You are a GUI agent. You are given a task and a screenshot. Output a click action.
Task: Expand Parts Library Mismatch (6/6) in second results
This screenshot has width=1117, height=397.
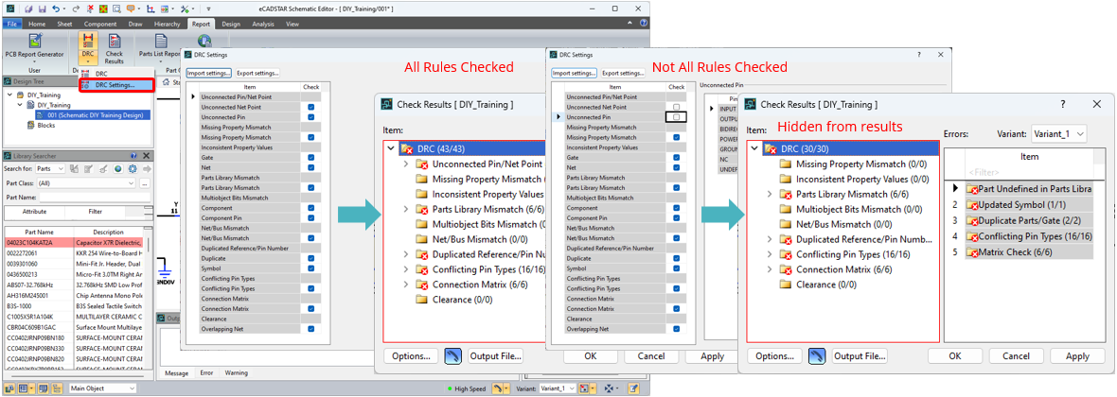click(x=770, y=194)
